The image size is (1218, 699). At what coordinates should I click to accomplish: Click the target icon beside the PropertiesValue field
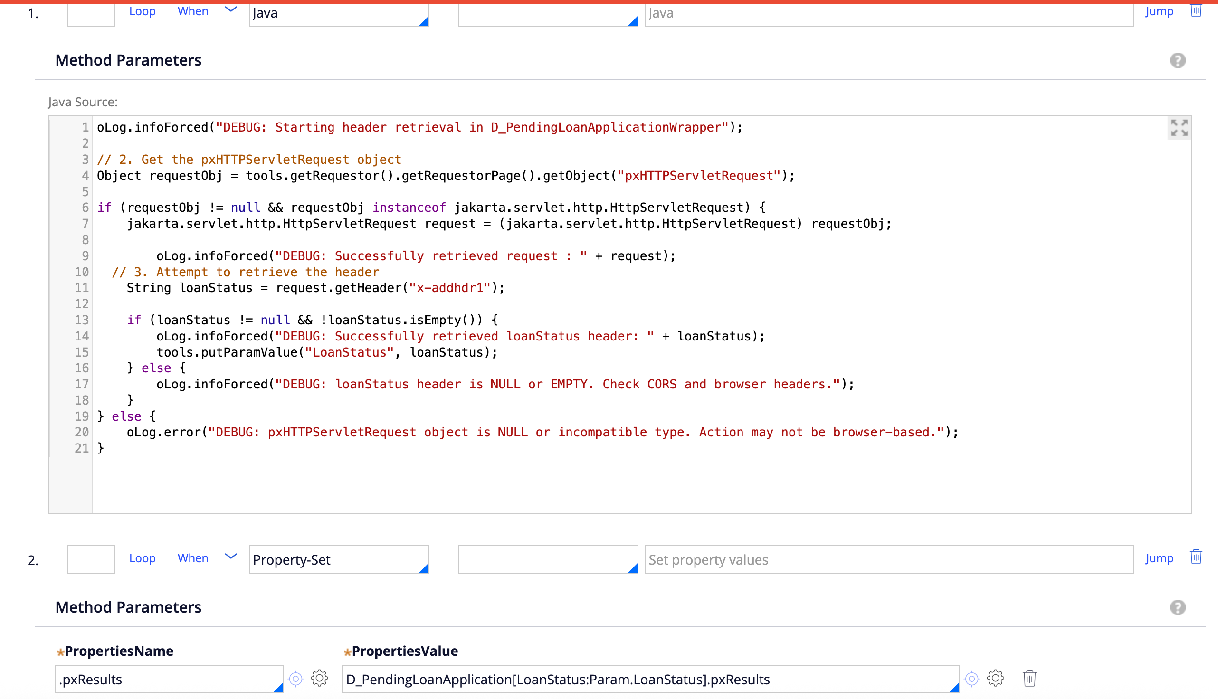click(971, 679)
